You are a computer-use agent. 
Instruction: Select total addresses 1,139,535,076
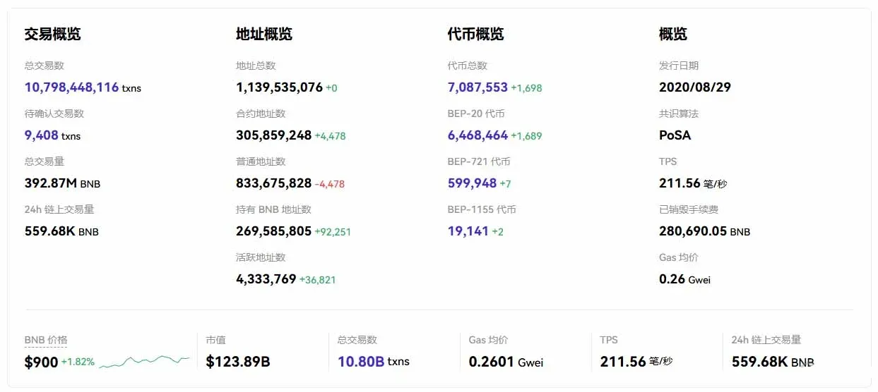279,87
